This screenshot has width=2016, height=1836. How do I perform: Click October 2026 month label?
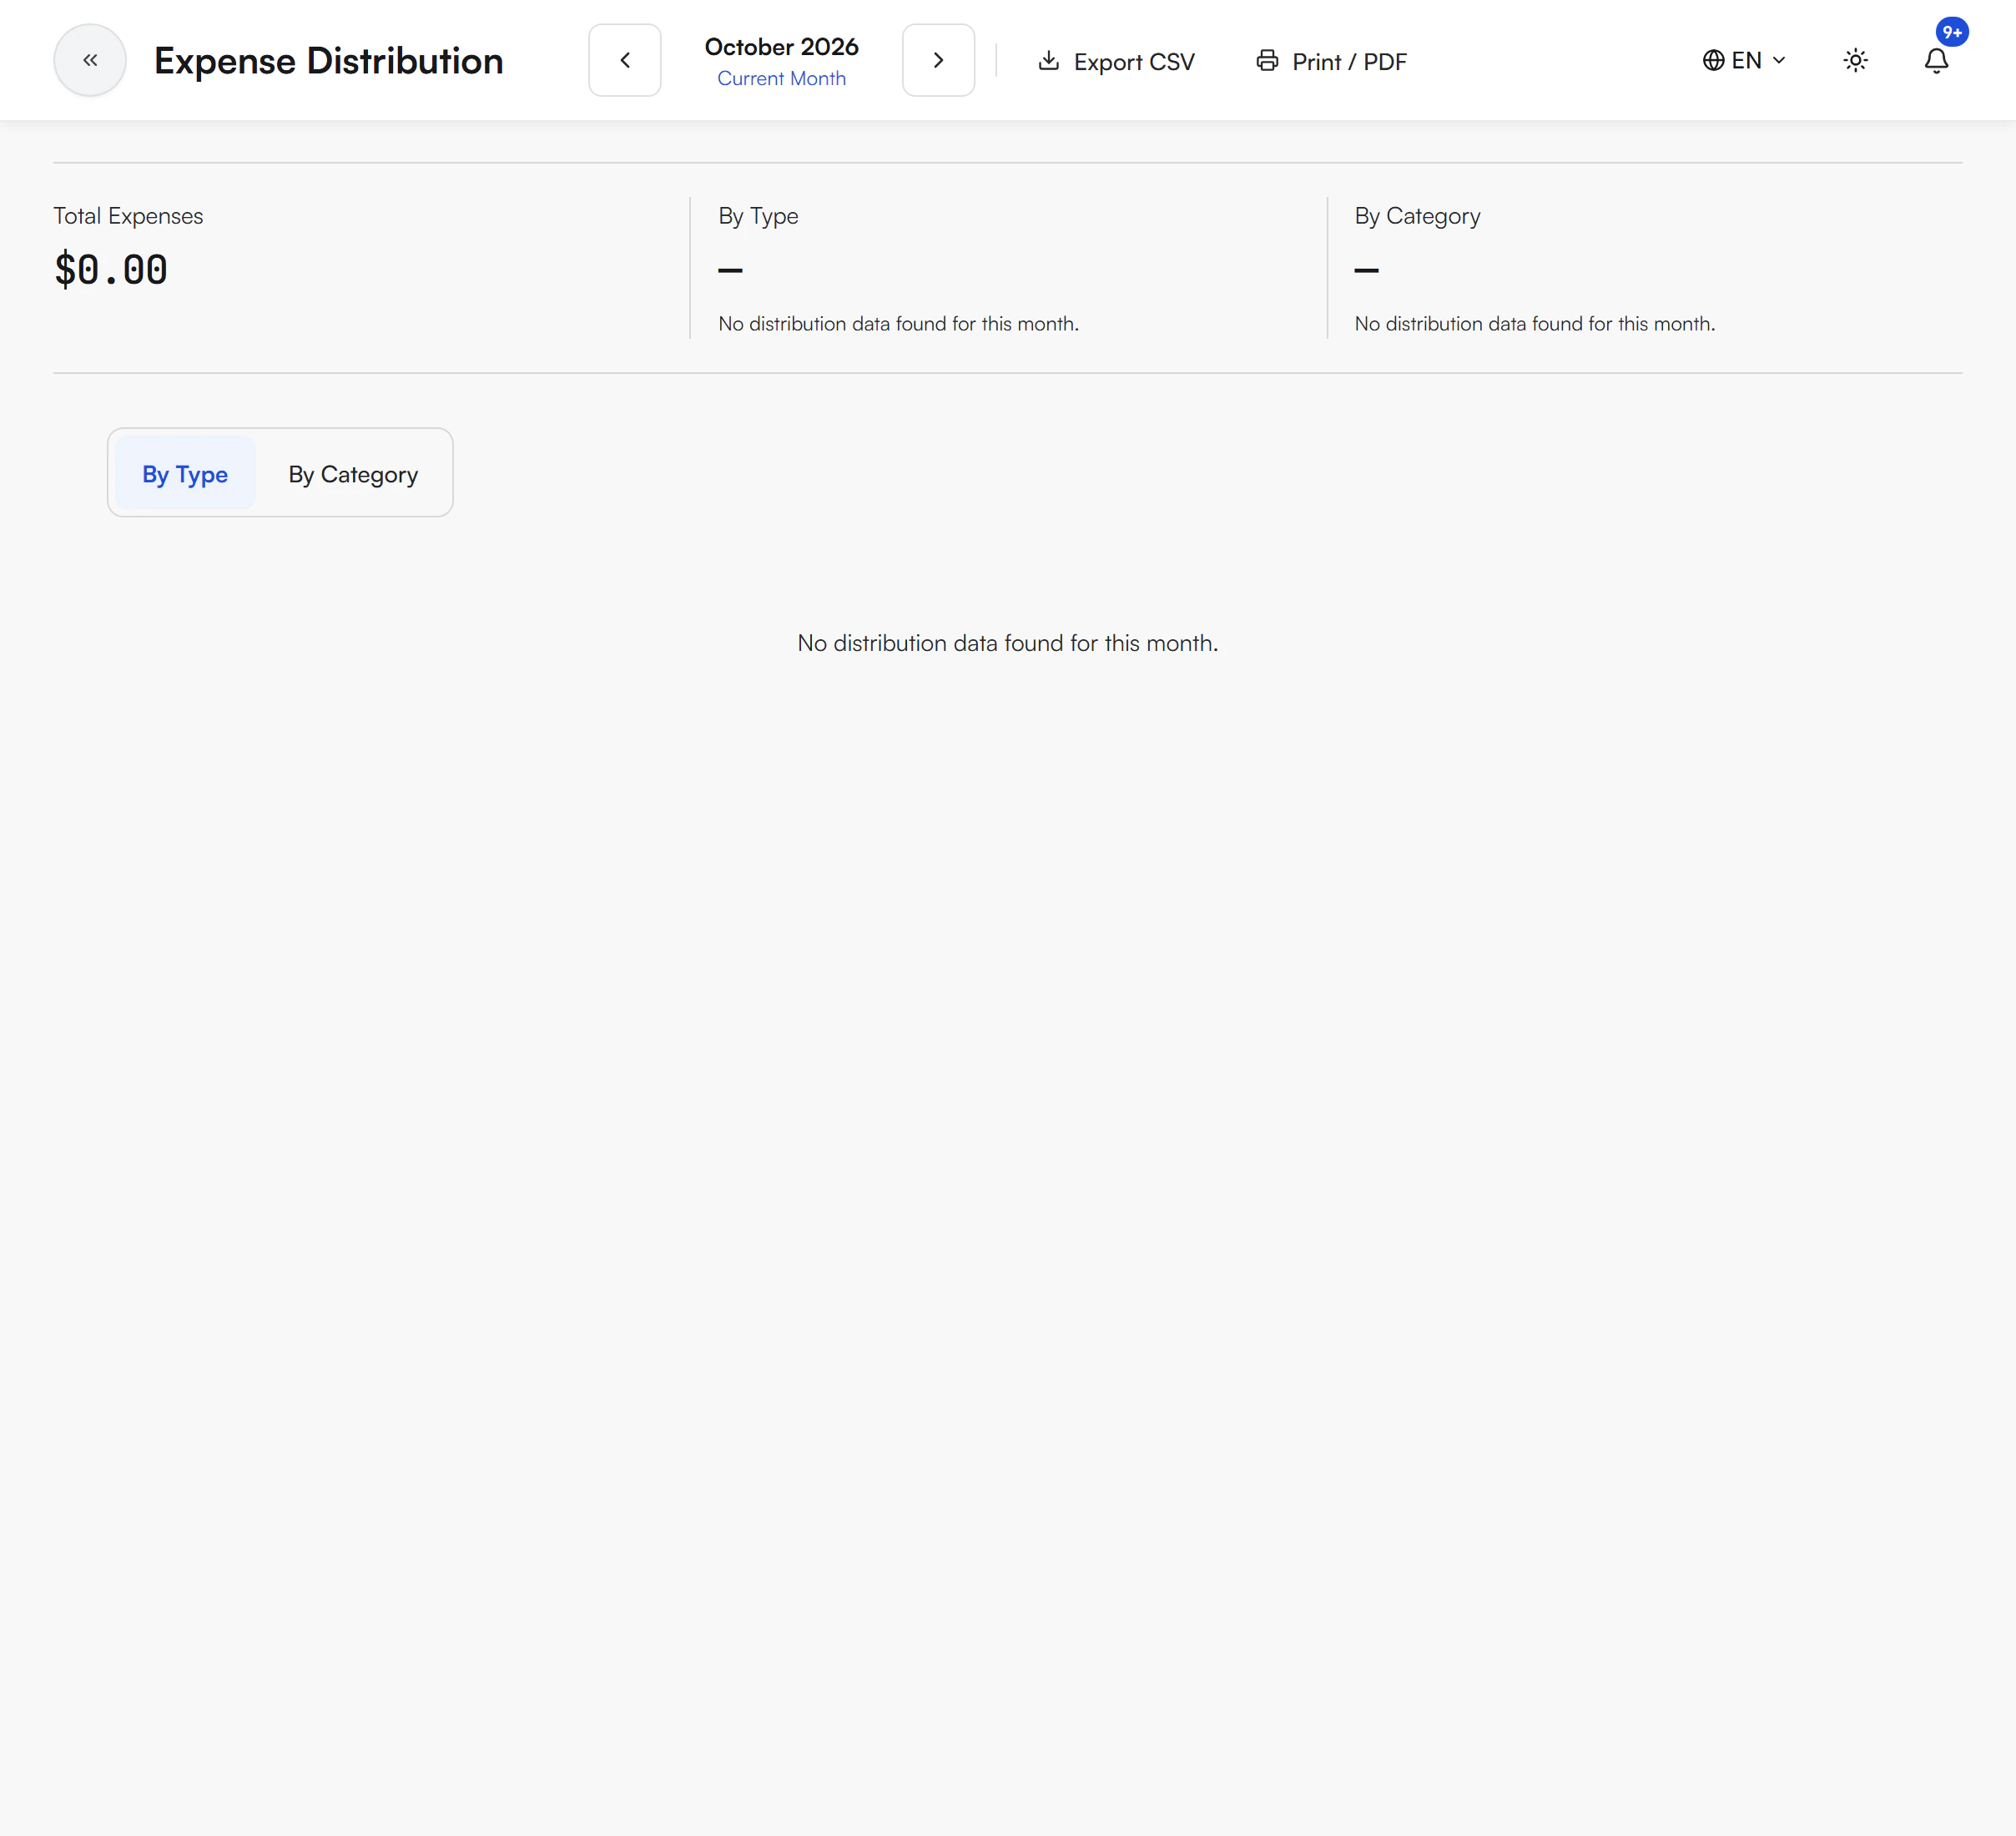[x=781, y=47]
